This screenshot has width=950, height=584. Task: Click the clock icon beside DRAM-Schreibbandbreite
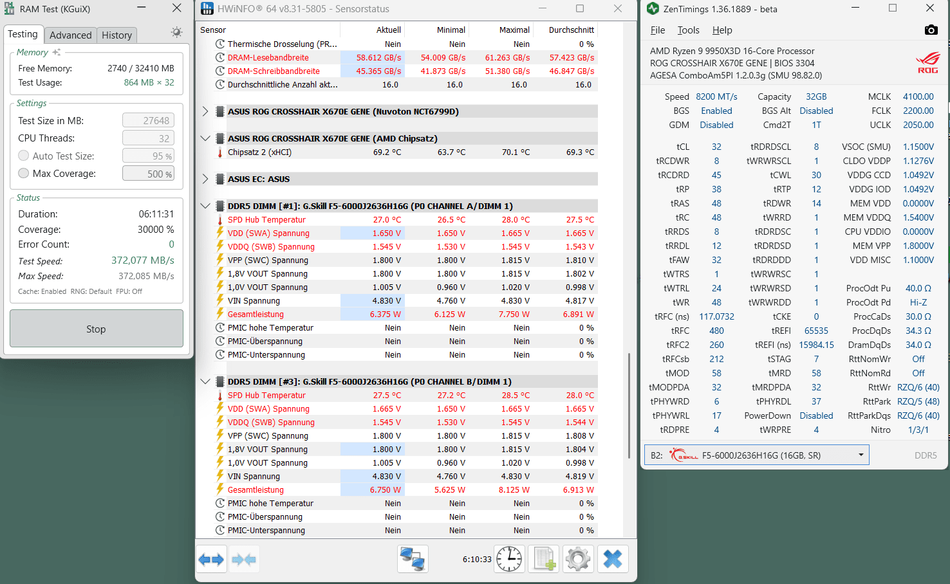(220, 71)
